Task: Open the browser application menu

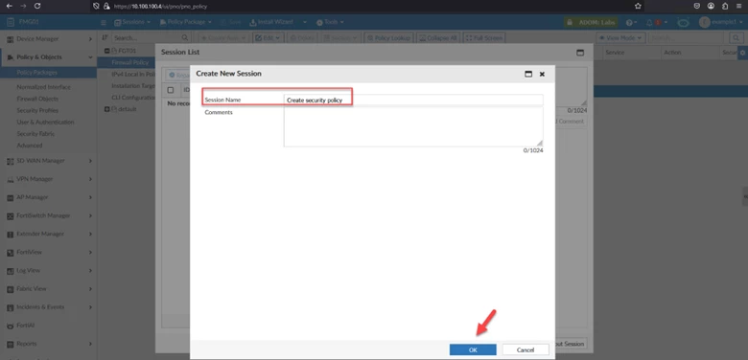Action: tap(739, 6)
